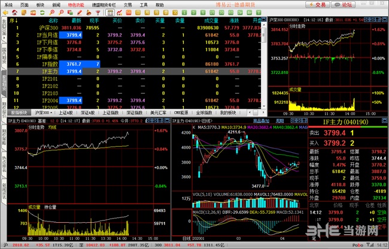Click the 笔 tab at bottom of detail panel
The image size is (389, 249).
click(314, 239)
